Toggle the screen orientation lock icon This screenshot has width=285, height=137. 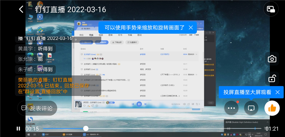point(272,78)
